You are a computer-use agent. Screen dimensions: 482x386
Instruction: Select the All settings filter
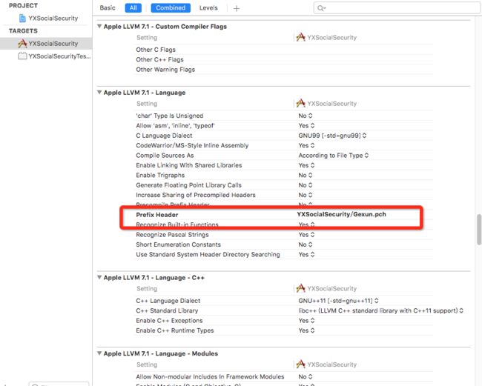point(133,8)
